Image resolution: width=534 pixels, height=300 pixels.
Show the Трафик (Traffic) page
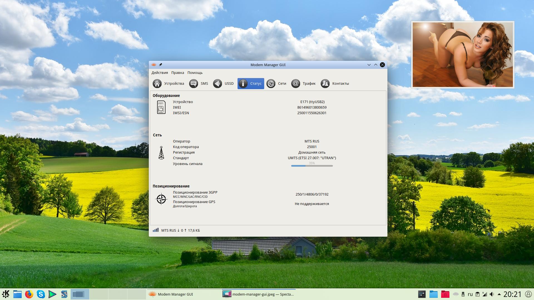coord(303,84)
